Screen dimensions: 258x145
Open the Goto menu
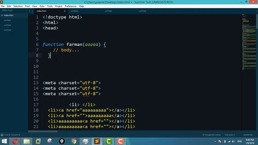pos(42,6)
